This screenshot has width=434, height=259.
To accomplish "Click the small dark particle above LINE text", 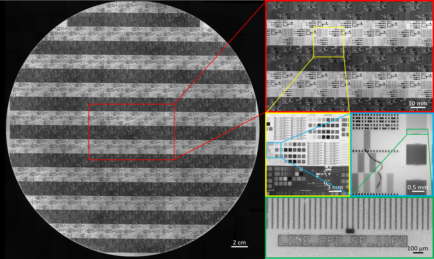I will (350, 230).
